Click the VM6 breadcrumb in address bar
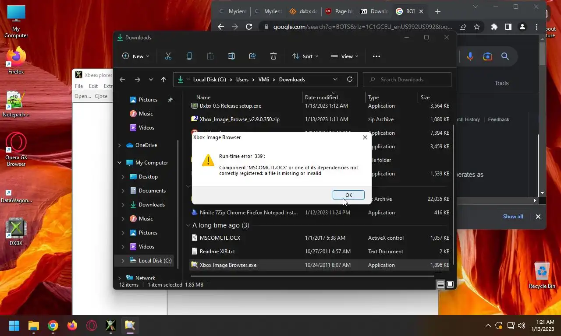 coord(264,80)
